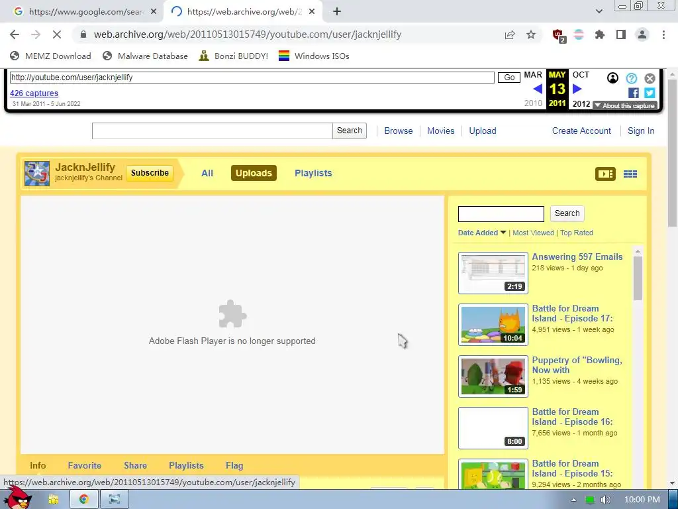Open the Malware Database bookmark
The width and height of the screenshot is (678, 509).
(145, 56)
